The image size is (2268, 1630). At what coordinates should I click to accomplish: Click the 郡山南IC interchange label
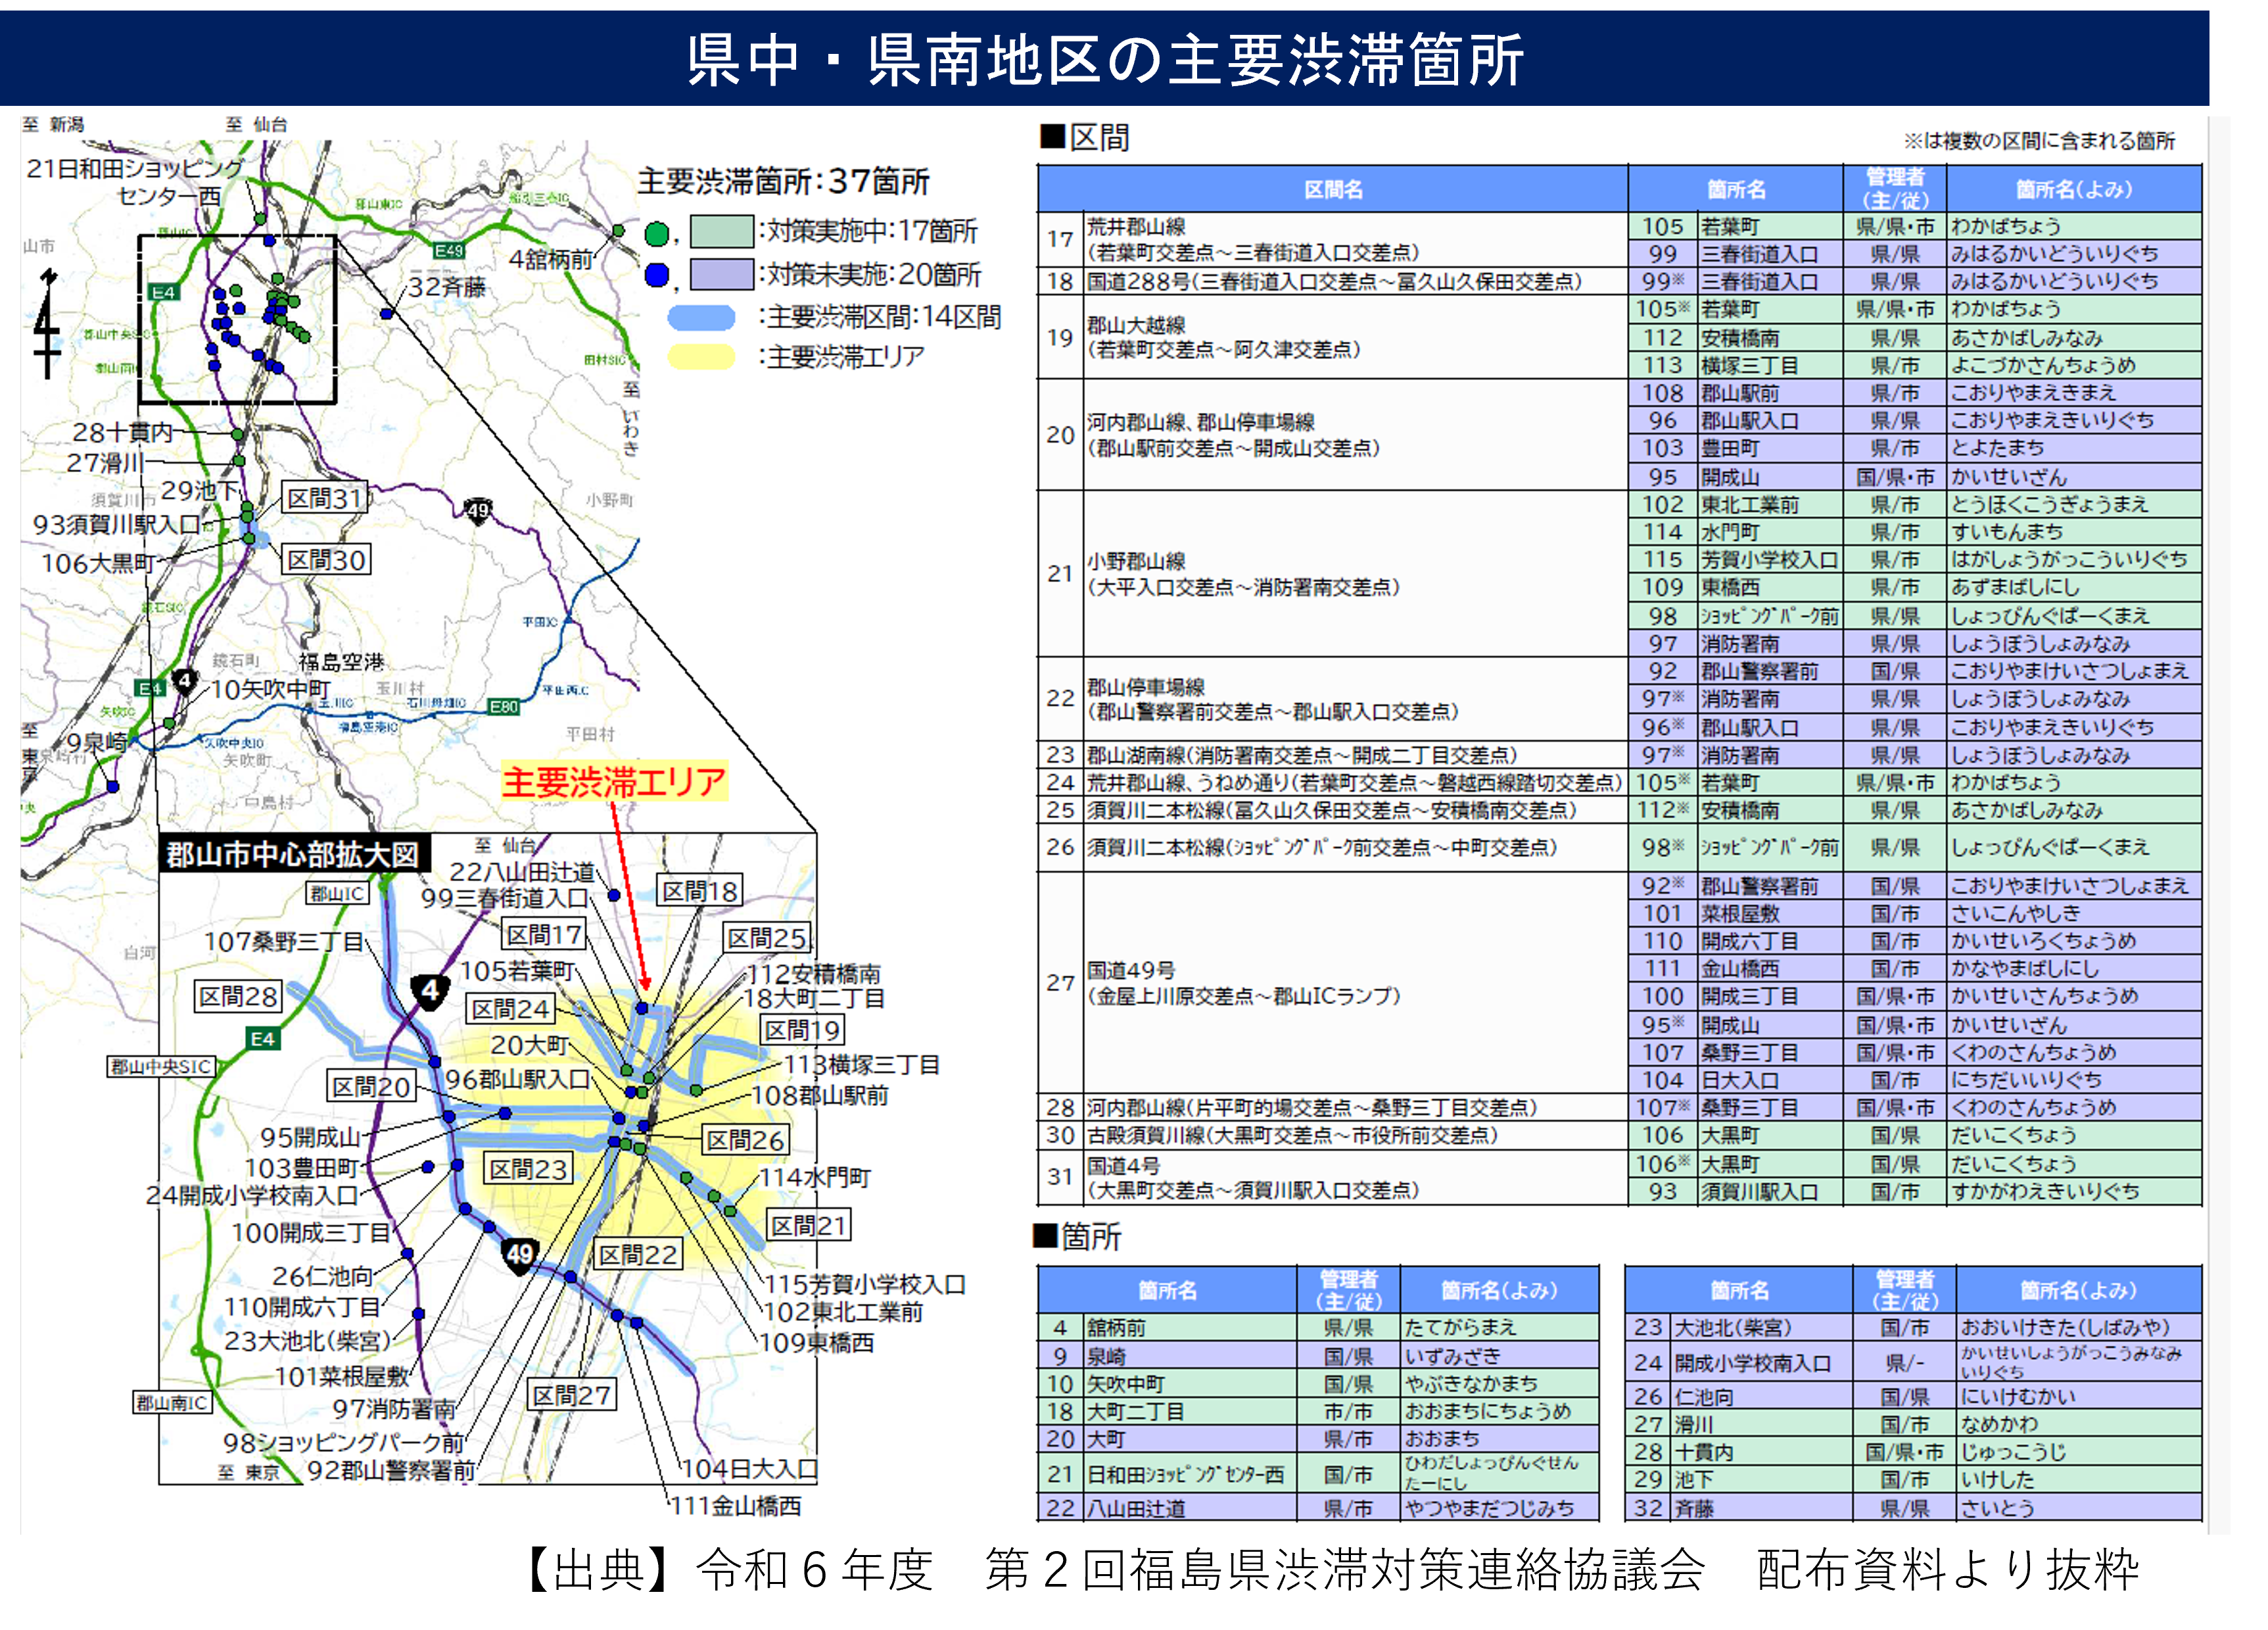172,1403
